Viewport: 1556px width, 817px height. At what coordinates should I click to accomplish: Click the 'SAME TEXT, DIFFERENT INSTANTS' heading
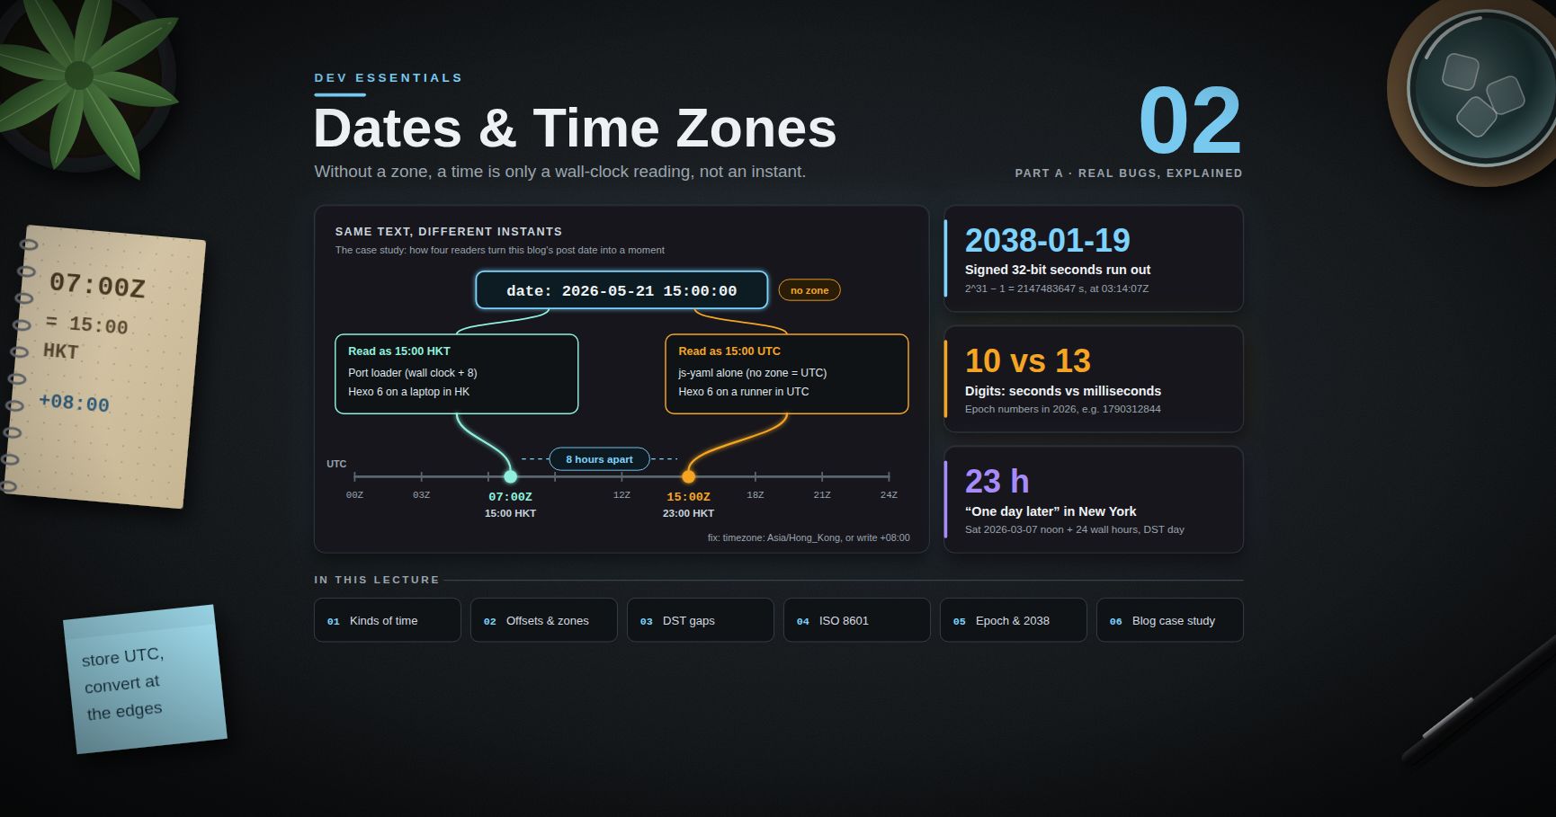(449, 232)
